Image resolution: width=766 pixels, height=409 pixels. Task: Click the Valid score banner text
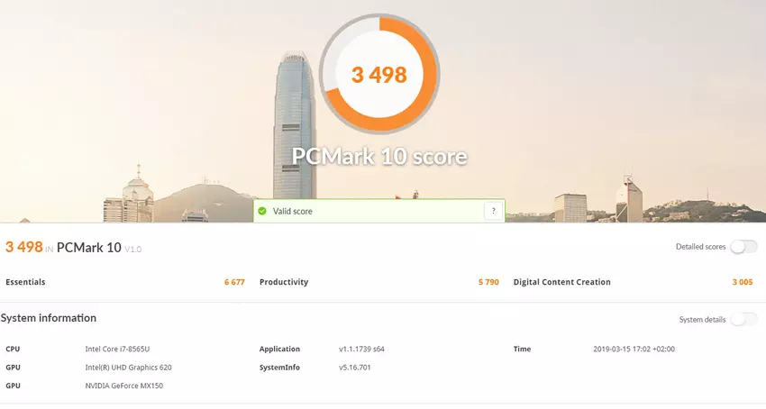[293, 211]
